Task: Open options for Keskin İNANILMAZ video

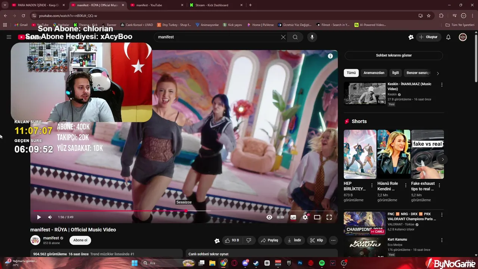Action: 442,85
